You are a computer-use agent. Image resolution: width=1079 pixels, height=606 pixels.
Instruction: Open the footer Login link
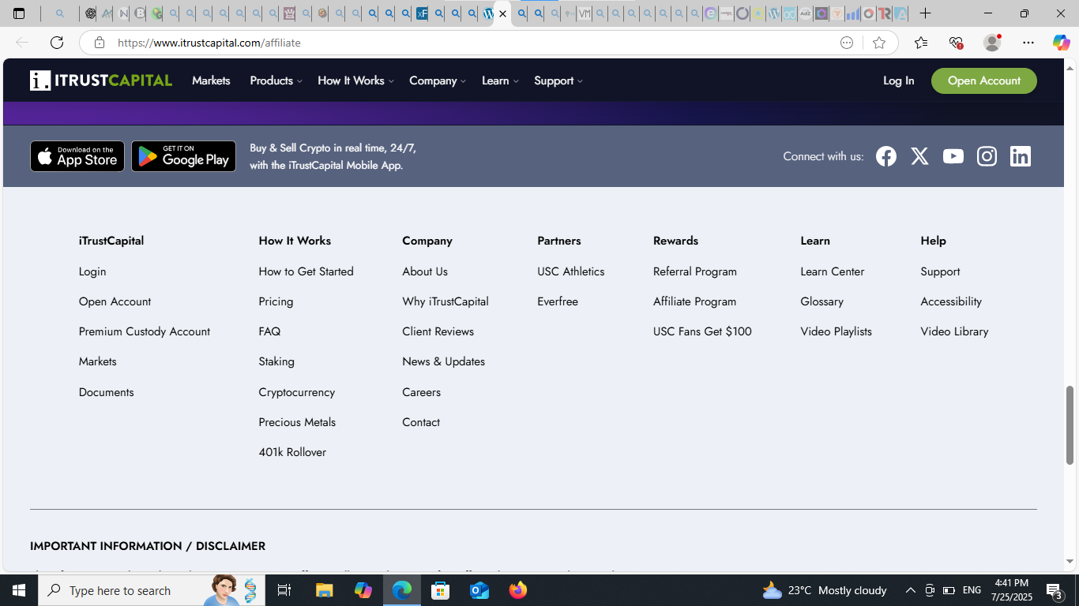pyautogui.click(x=92, y=271)
